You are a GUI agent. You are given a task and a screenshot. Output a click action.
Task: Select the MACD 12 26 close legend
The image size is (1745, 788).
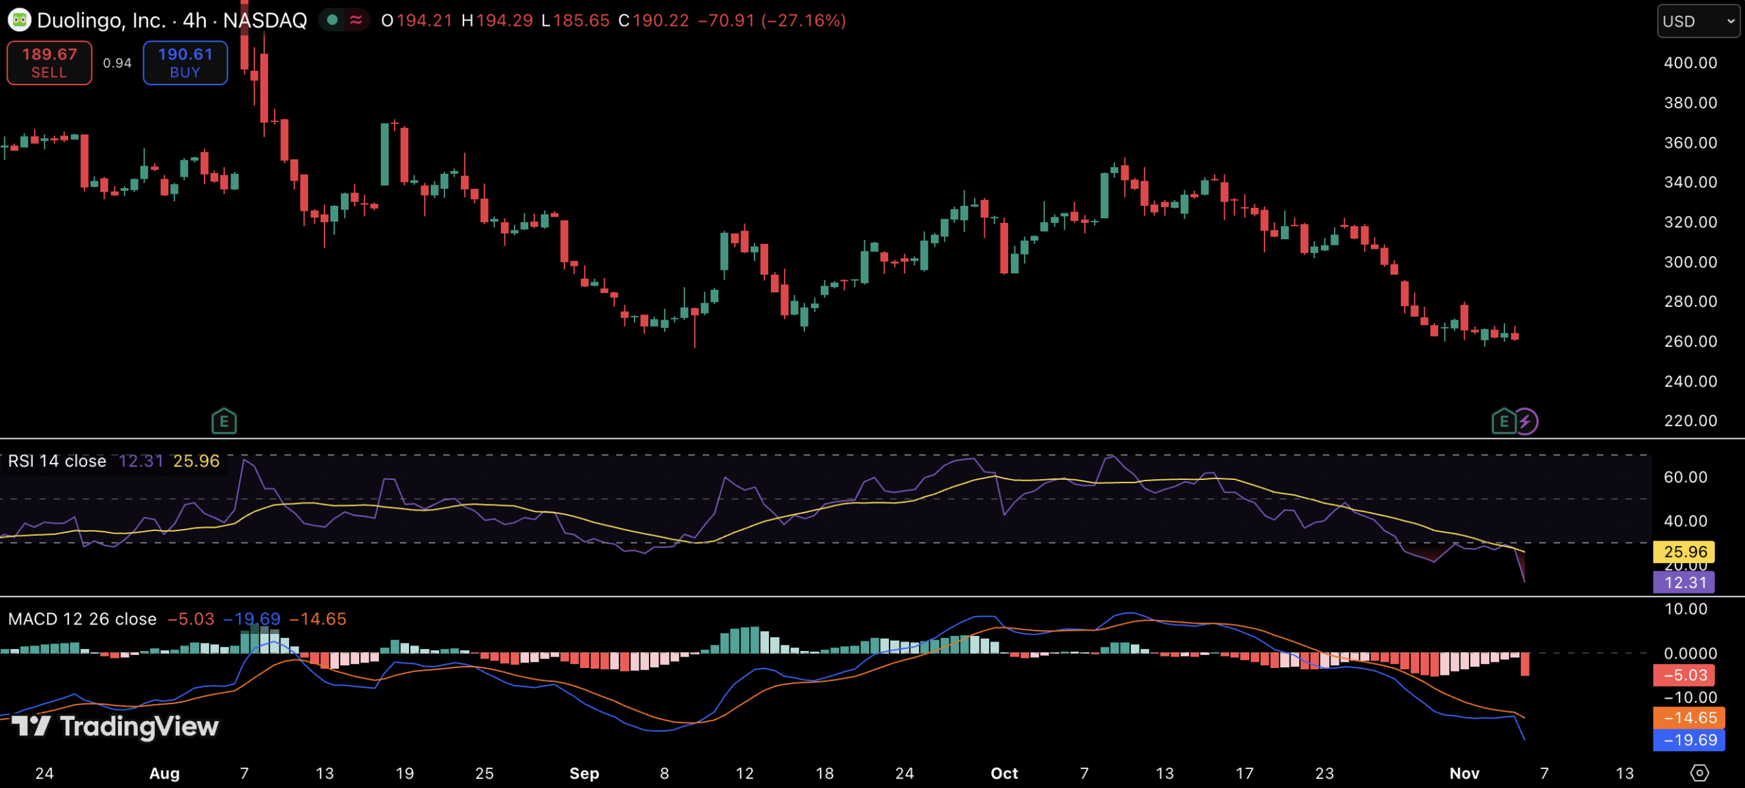tap(82, 619)
